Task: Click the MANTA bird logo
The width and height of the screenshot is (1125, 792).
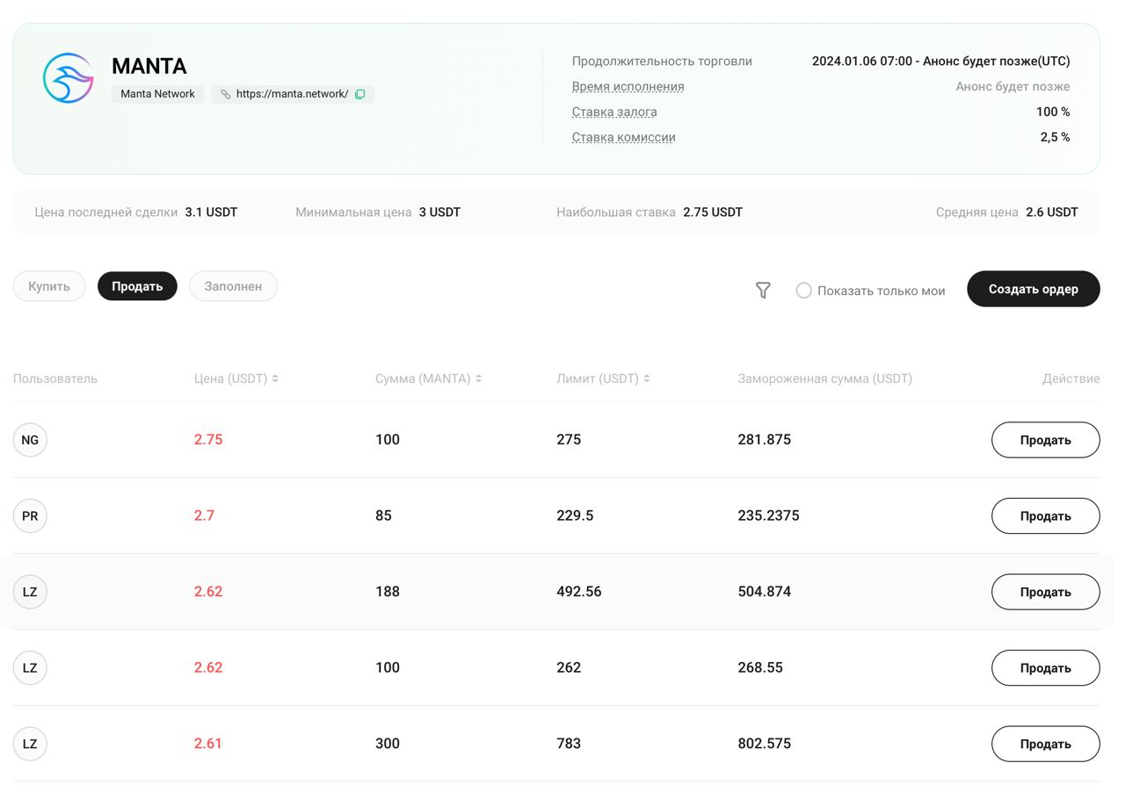Action: pos(69,78)
